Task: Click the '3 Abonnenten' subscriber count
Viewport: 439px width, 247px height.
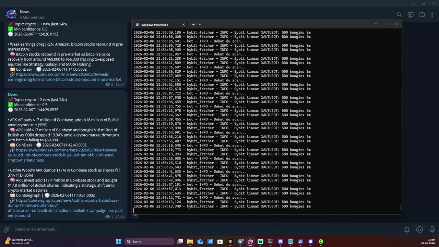Action: (x=32, y=17)
